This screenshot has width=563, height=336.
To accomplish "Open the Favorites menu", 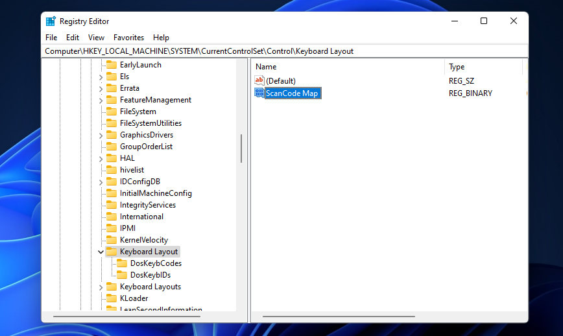I will [128, 38].
